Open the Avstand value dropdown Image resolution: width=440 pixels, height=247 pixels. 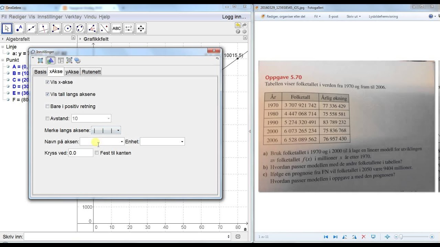click(109, 119)
